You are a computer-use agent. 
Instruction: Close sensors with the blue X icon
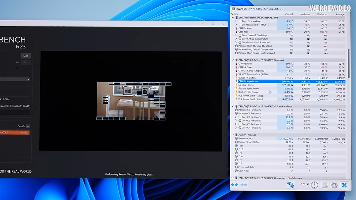point(344,185)
